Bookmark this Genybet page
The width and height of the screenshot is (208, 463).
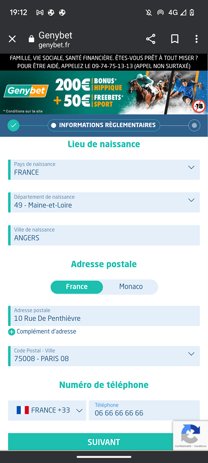point(175,39)
